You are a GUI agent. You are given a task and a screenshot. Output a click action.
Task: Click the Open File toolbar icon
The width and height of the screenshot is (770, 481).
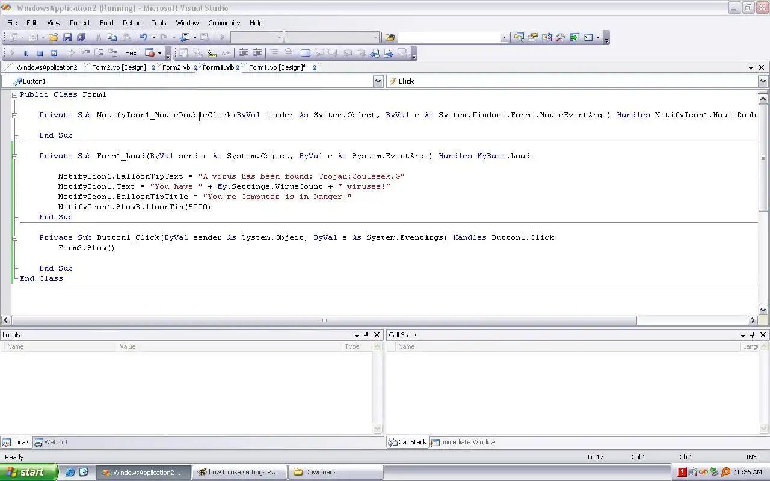tap(54, 37)
